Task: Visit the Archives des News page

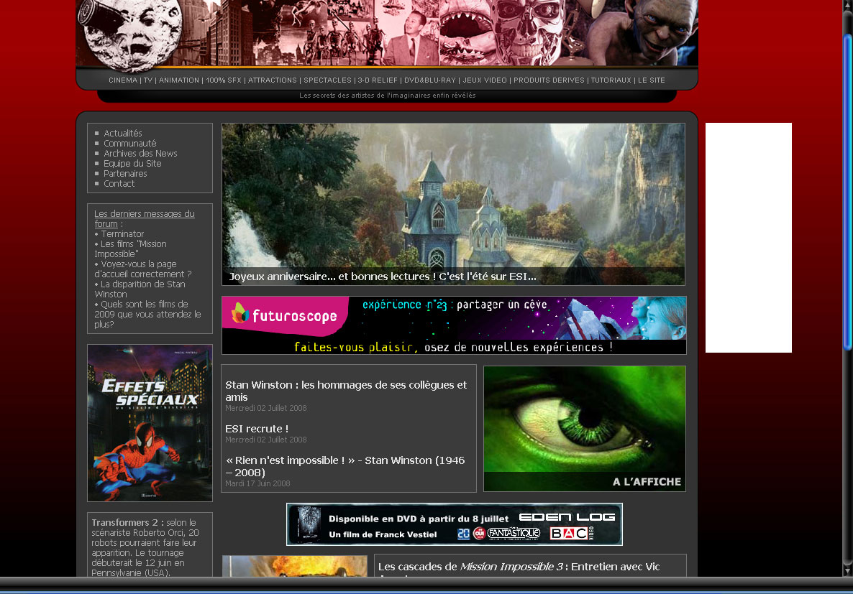Action: coord(140,154)
